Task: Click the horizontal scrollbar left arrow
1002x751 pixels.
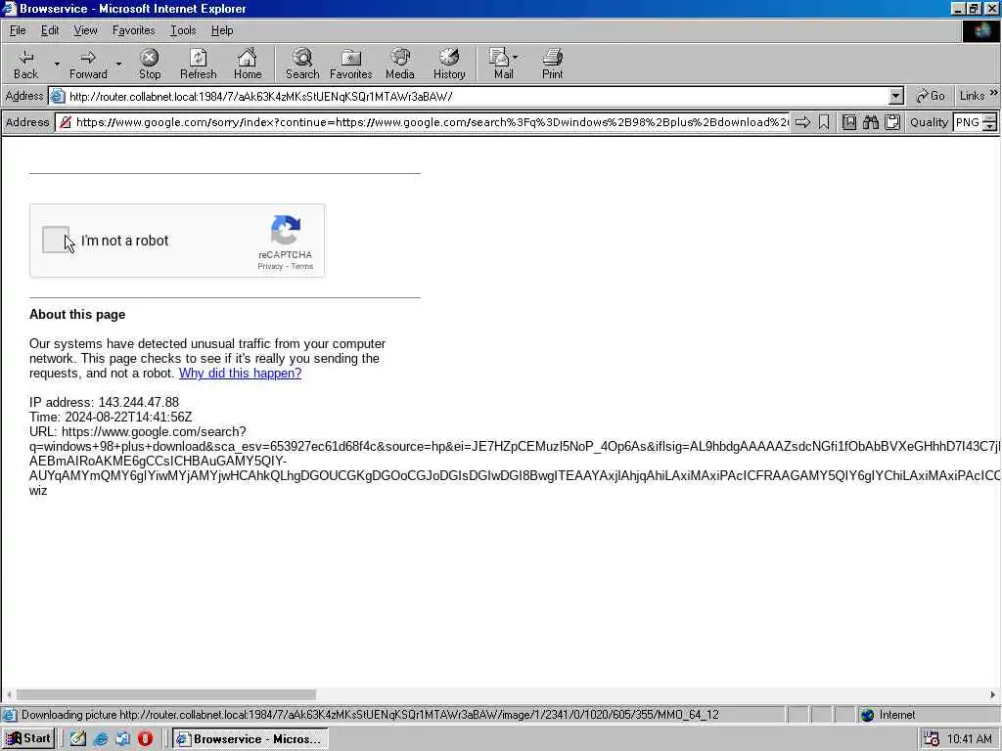Action: pyautogui.click(x=9, y=694)
